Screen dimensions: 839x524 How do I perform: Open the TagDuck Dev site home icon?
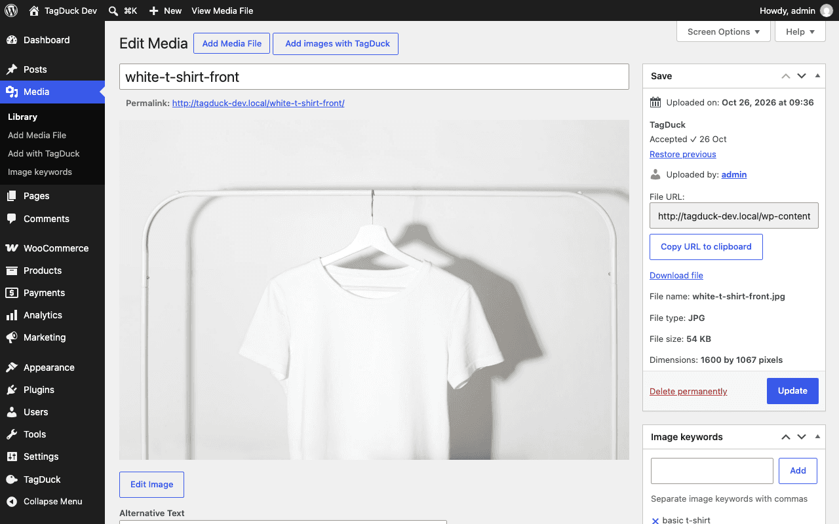34,10
